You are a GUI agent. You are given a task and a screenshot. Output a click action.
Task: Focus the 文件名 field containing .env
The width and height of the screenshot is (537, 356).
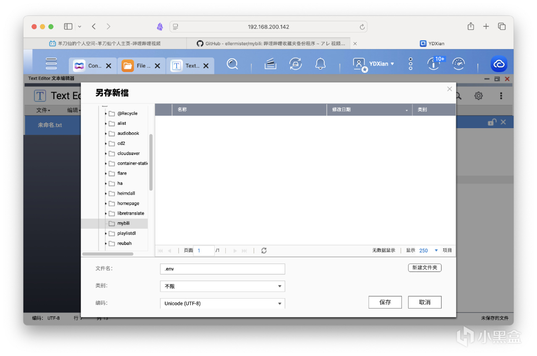tap(222, 269)
